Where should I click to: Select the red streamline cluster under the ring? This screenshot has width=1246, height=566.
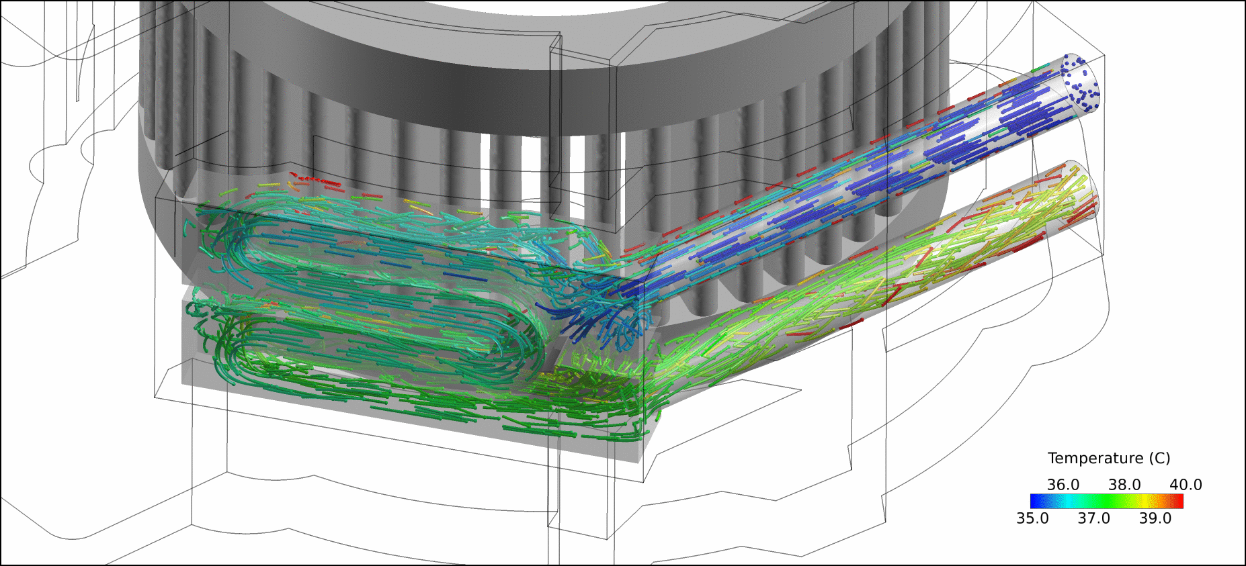316,180
